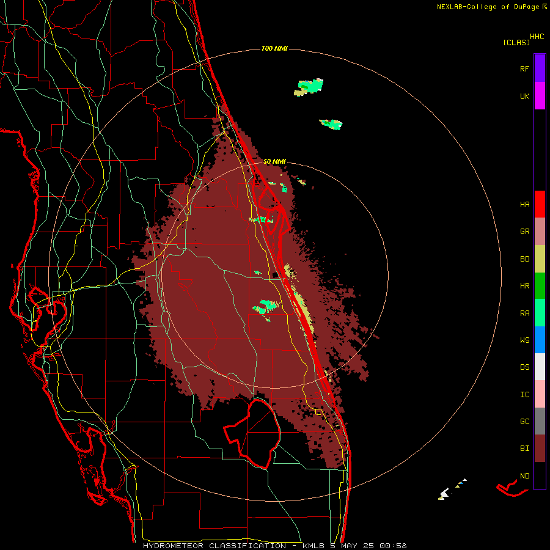Click the ND legend label
550x550 pixels.
(524, 476)
